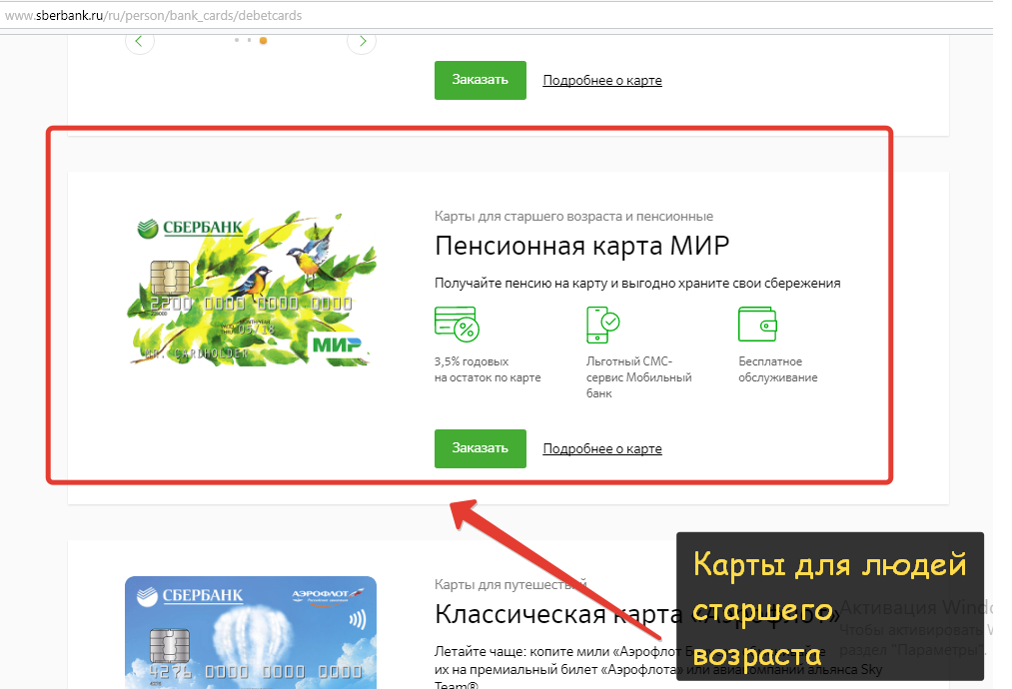Image resolution: width=1012 pixels, height=689 pixels.
Task: Click the Пенсионная карта МИР heading
Action: (x=581, y=246)
